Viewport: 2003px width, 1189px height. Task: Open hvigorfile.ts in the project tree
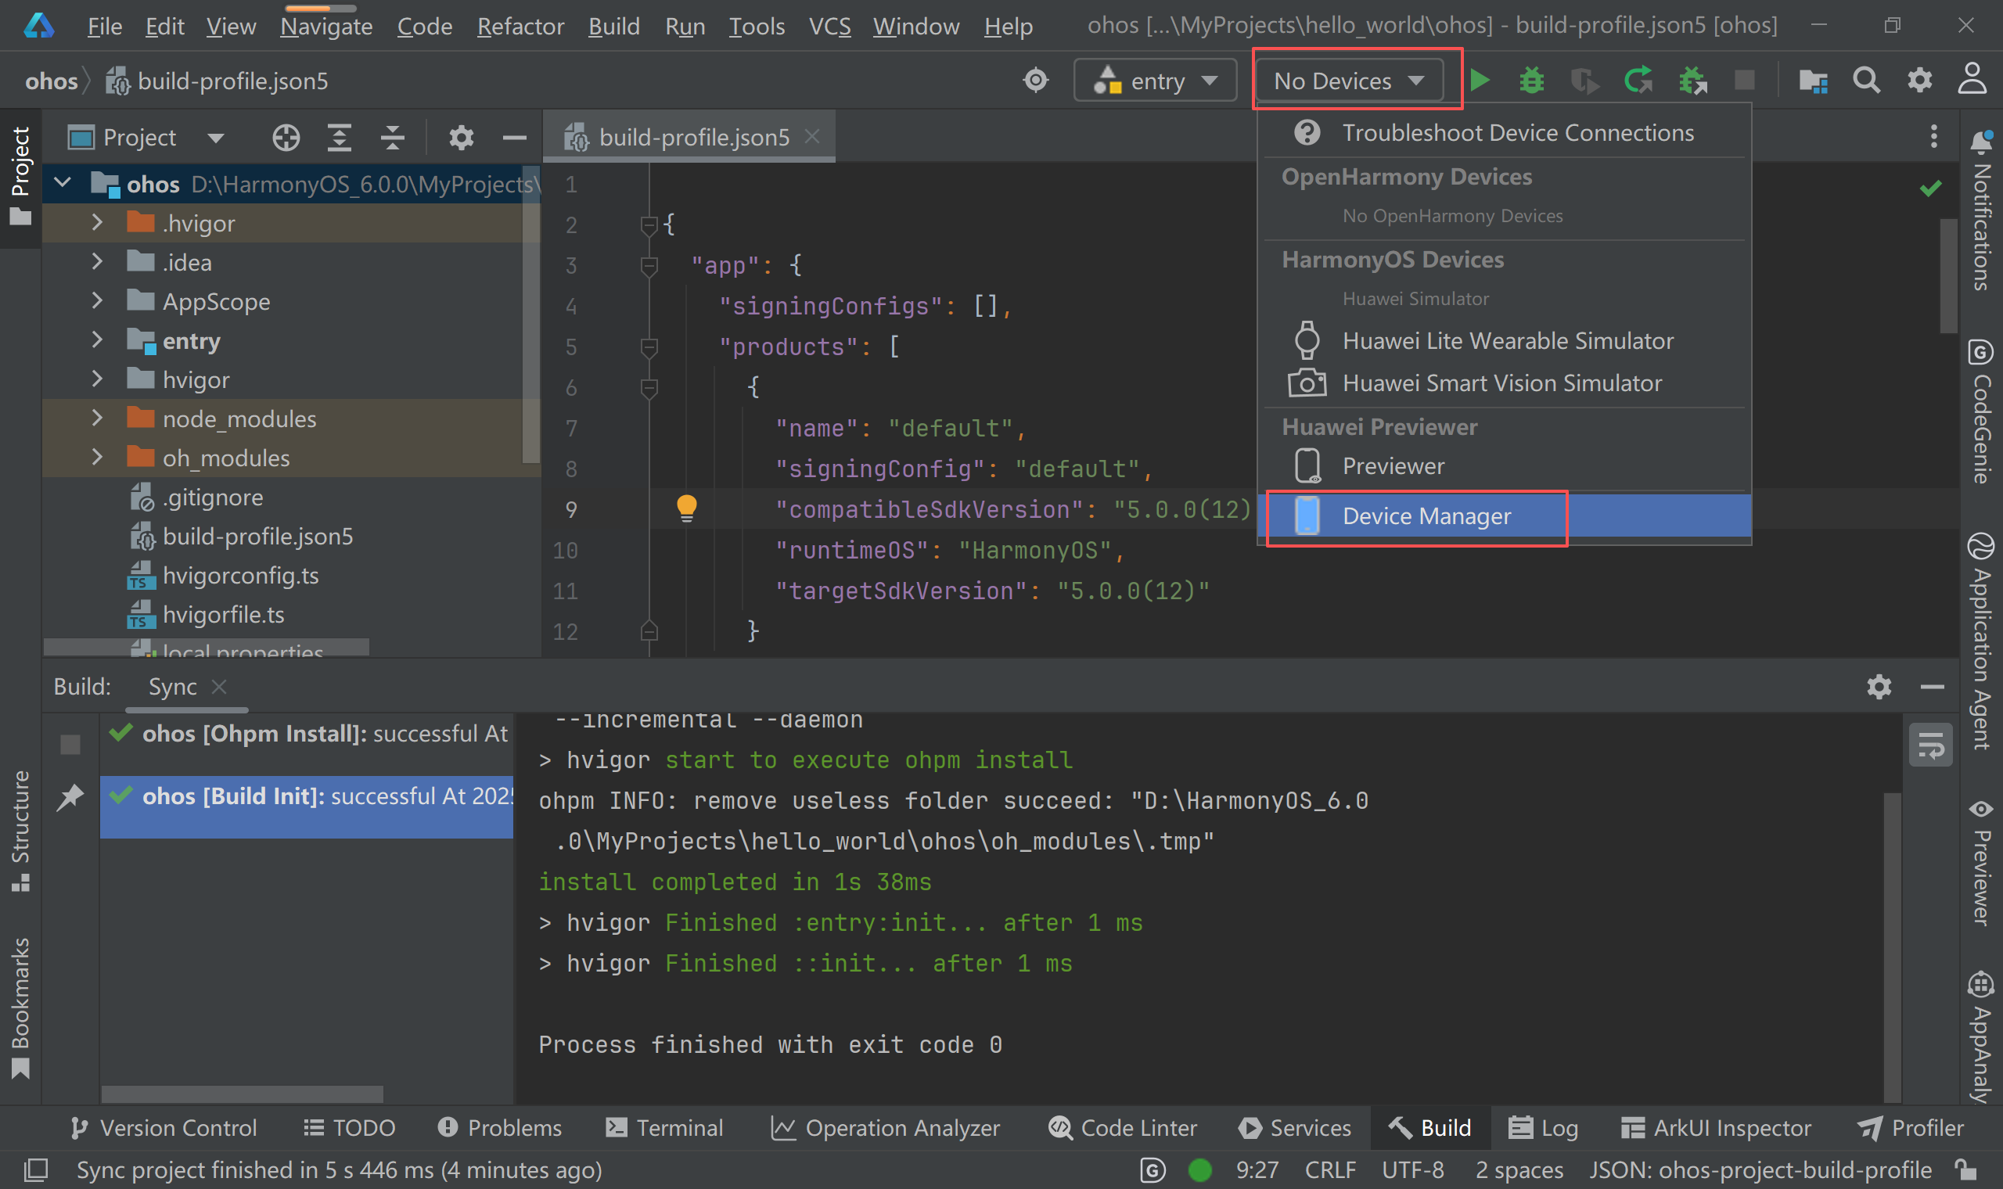[x=223, y=615]
